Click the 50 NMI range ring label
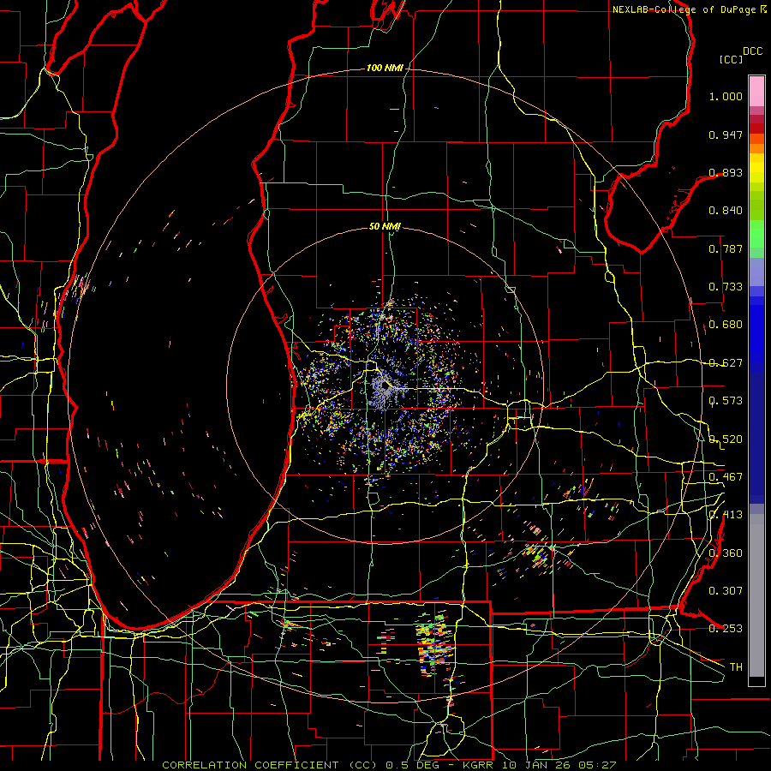The height and width of the screenshot is (771, 771). pos(385,226)
